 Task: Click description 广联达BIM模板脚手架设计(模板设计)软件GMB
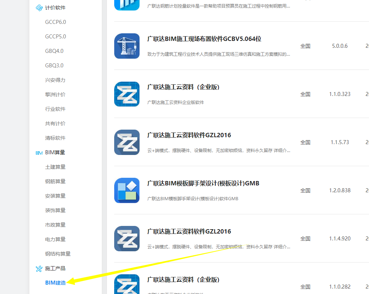(193, 199)
